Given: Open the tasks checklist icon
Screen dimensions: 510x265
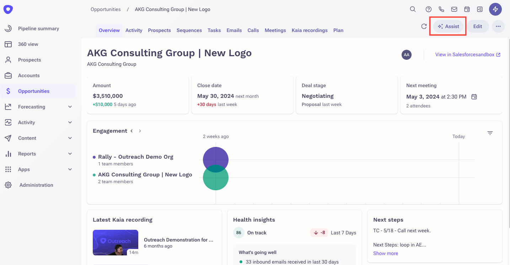Looking at the screenshot, I should coord(480,9).
